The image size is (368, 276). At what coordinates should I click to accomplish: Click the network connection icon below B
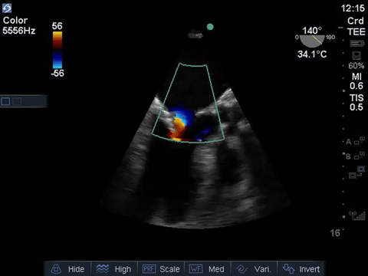(x=357, y=172)
